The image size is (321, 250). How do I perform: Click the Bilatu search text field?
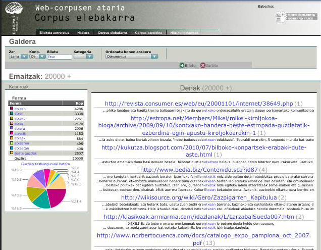pos(59,57)
